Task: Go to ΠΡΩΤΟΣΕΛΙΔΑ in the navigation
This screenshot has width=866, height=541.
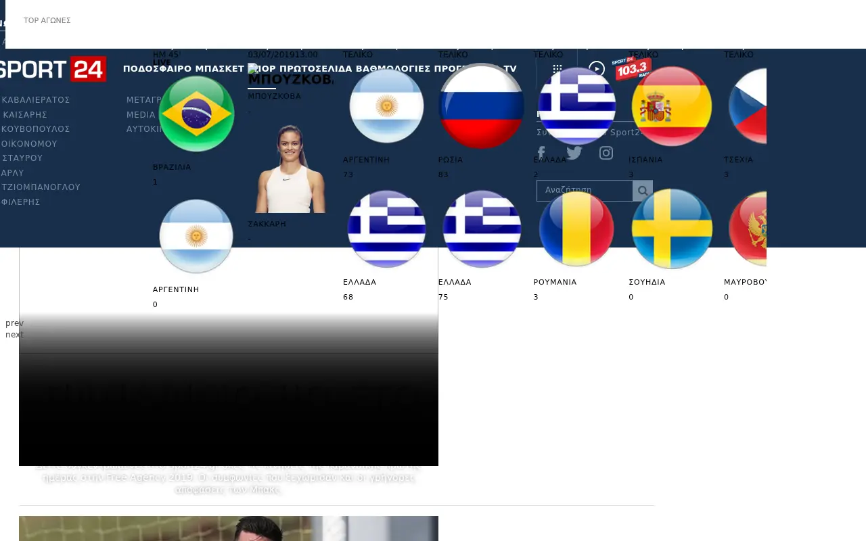Action: pyautogui.click(x=316, y=69)
